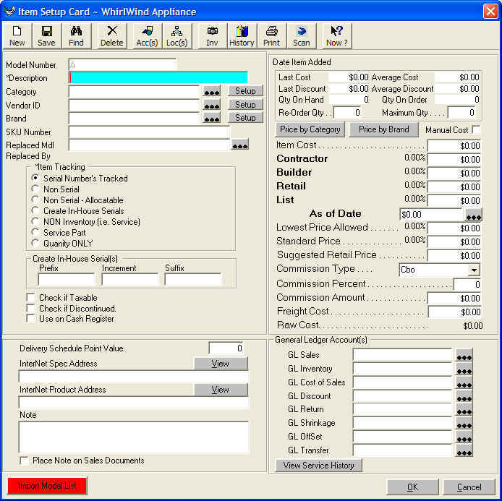Click the Delivery Schedule Point Value field
The width and height of the screenshot is (502, 501).
point(226,348)
